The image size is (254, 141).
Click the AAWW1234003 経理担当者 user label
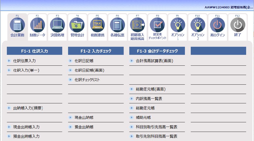pyautogui.click(x=229, y=7)
